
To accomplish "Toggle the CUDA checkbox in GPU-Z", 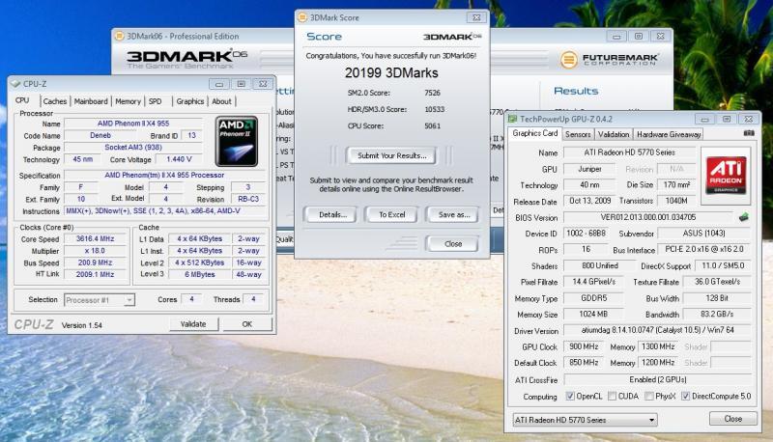I will tap(612, 396).
